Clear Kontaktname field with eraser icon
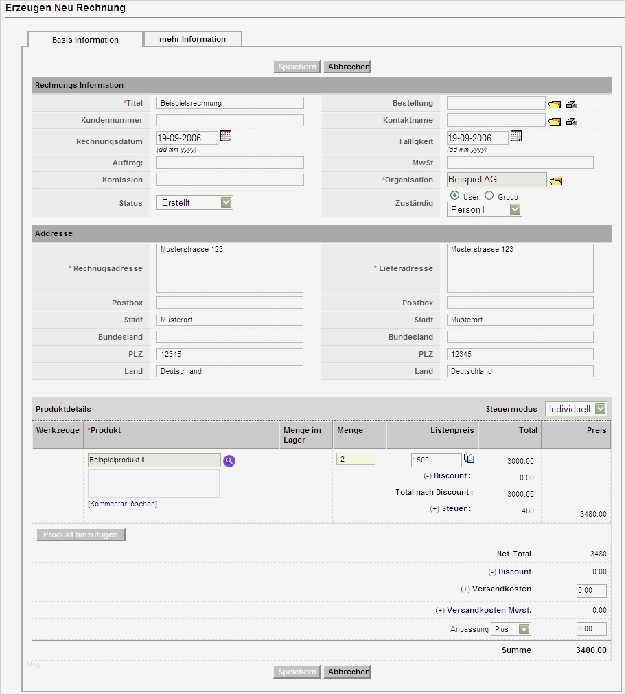The image size is (626, 695). 571,121
